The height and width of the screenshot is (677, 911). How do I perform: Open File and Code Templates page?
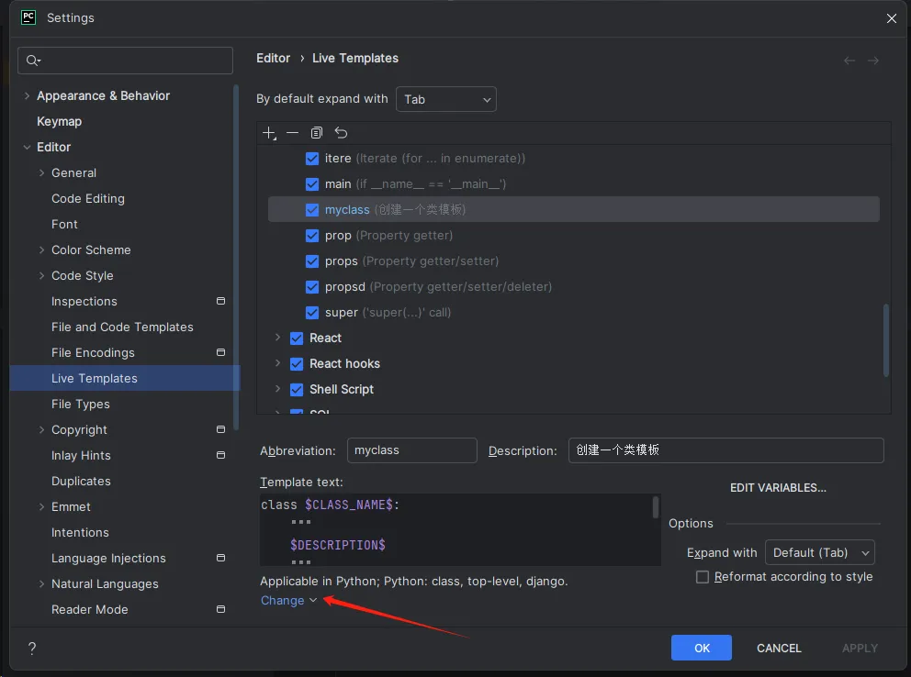click(x=122, y=327)
